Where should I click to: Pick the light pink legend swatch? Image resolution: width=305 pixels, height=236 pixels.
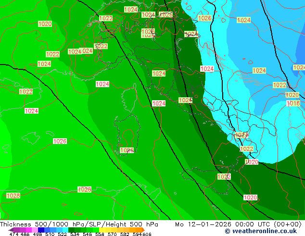tap(35, 230)
